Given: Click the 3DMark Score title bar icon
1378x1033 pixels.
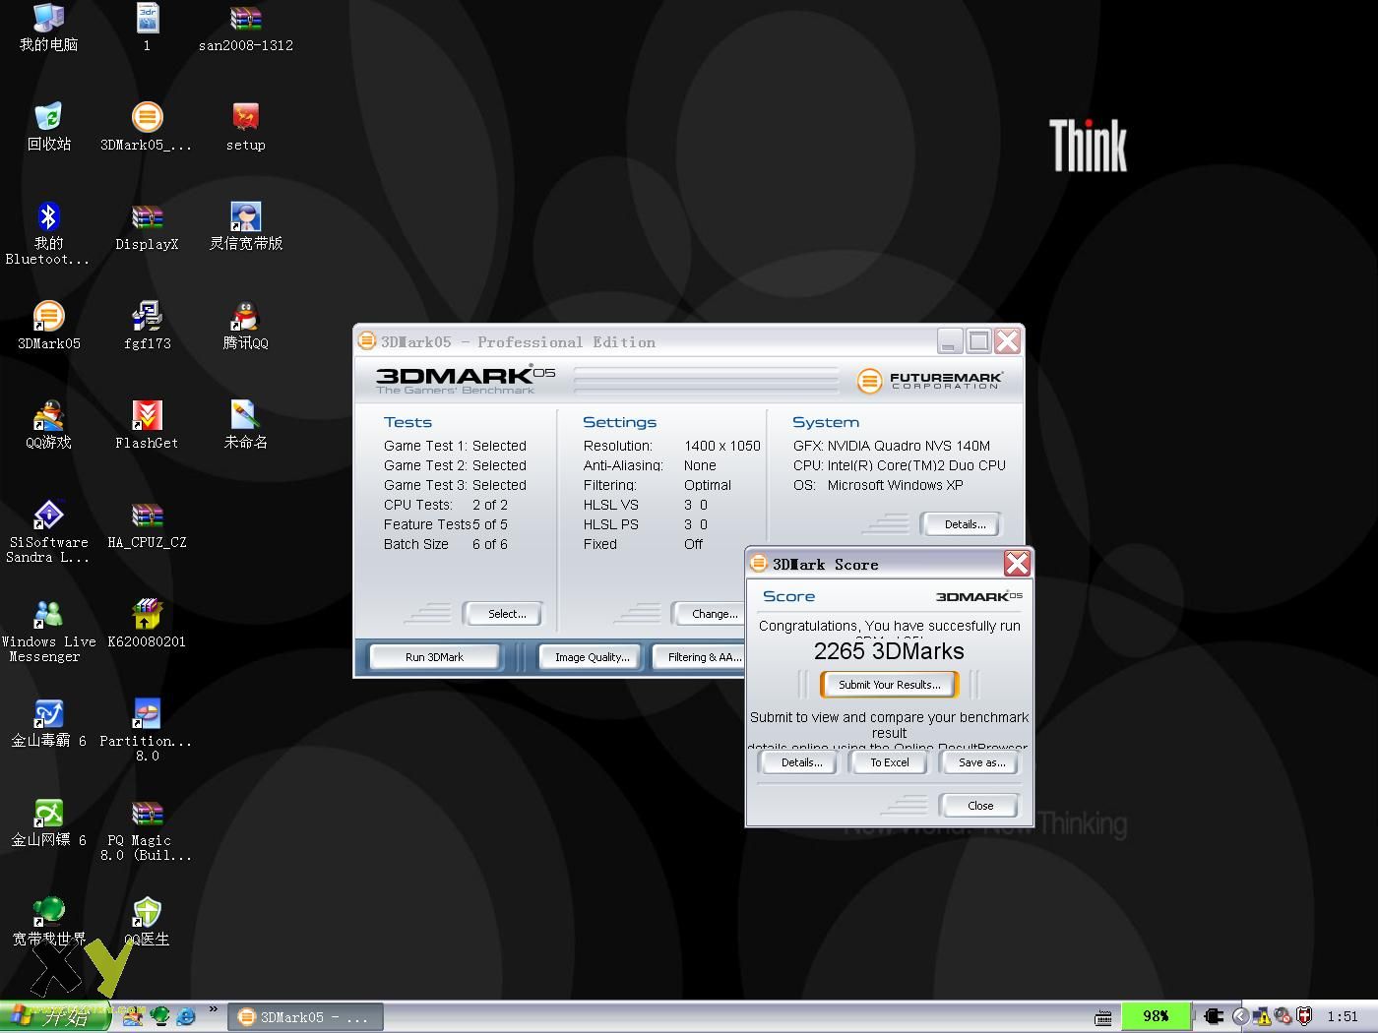Looking at the screenshot, I should [759, 564].
